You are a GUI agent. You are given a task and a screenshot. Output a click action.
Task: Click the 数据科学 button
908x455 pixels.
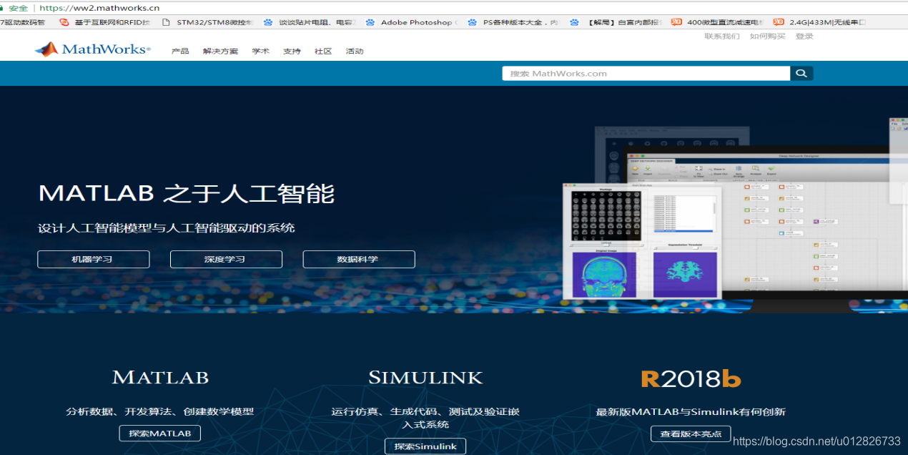click(x=359, y=259)
